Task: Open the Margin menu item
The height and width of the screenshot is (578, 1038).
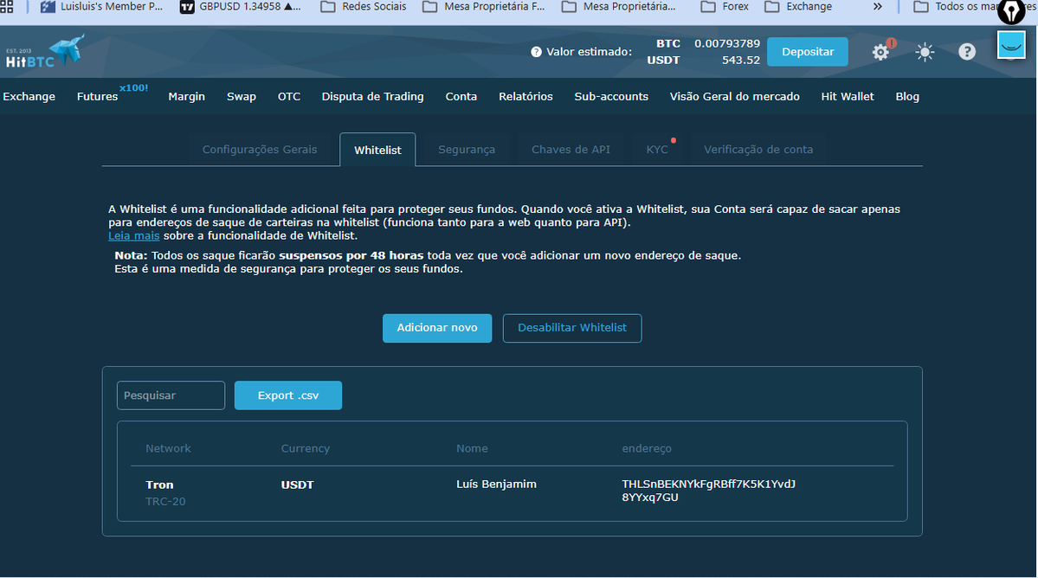Action: click(187, 97)
